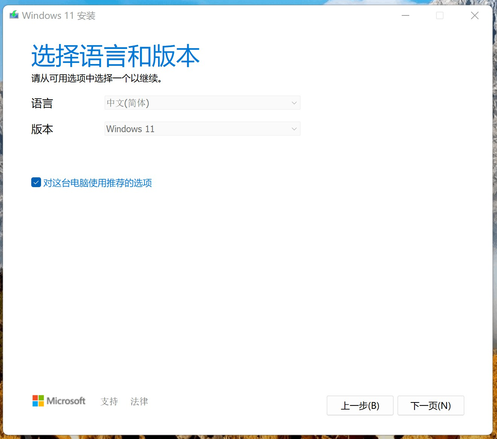Minimize the Windows 11 安装 window

coord(406,15)
